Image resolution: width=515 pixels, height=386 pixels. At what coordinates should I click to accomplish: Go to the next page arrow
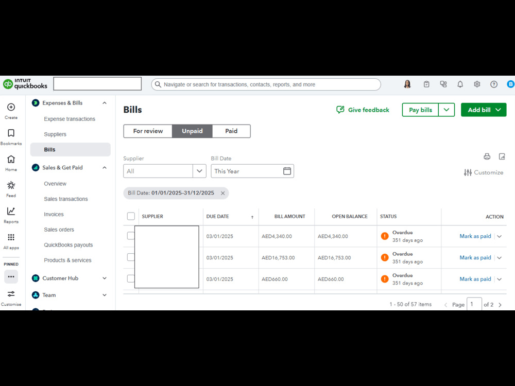[x=500, y=305]
